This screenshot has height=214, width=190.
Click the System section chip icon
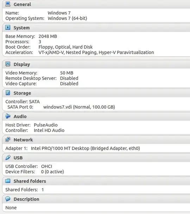(8, 27)
